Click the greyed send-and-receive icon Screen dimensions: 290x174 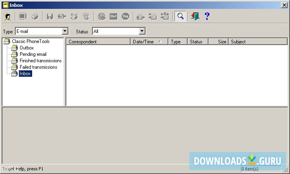165,16
